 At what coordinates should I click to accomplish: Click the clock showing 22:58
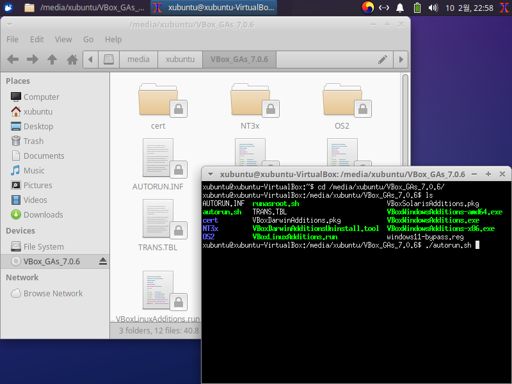tap(469, 8)
